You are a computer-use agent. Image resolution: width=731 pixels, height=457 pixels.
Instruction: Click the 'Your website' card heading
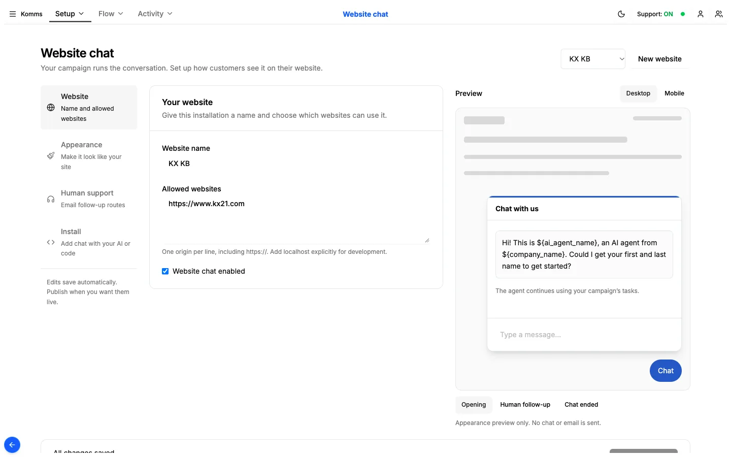pyautogui.click(x=187, y=102)
